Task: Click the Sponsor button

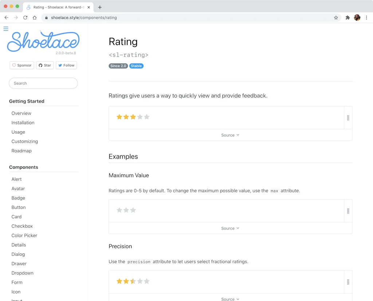Action: (22, 65)
